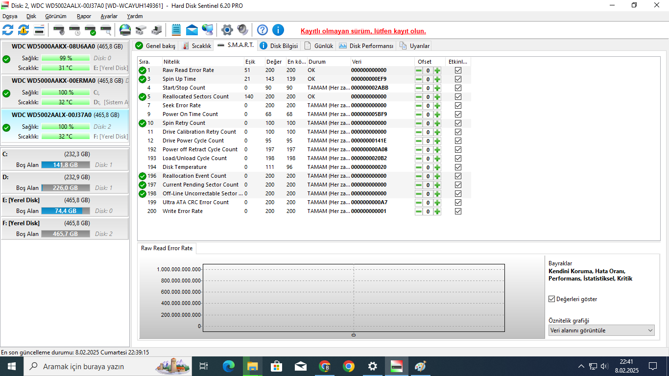Open Microsoft Edge from the taskbar
The width and height of the screenshot is (669, 376).
[x=229, y=366]
